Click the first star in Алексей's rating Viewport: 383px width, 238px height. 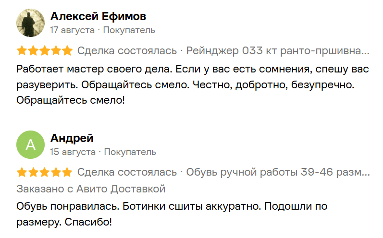[22, 51]
